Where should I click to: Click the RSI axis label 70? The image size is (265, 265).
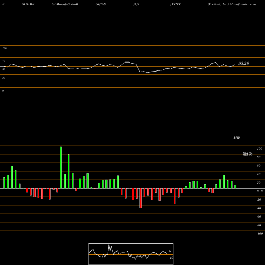pos(4,61)
